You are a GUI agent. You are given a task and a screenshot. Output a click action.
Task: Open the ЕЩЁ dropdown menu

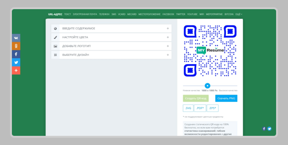pos(239,14)
